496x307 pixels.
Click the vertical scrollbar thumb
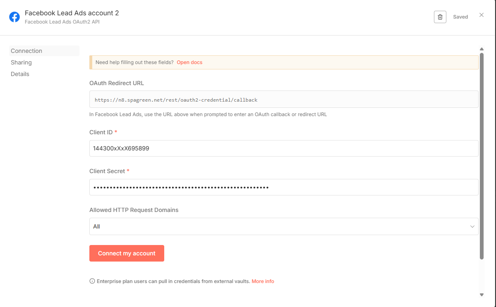tap(482, 156)
